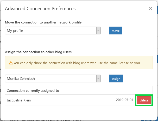158x121 pixels.
Task: Close the Advanced Connection Preferences dialog
Action: [x=150, y=8]
